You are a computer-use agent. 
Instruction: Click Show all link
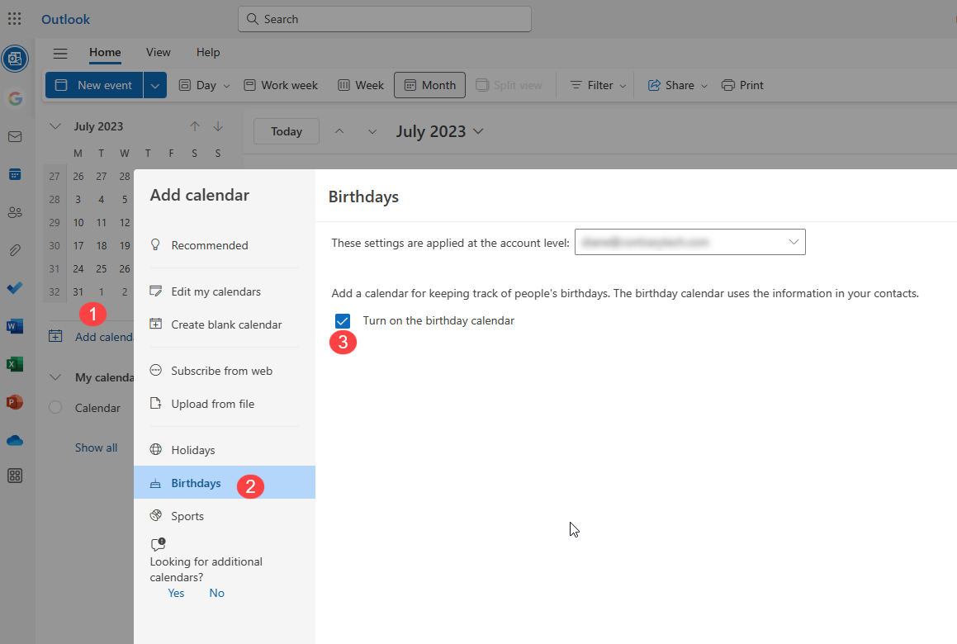96,447
